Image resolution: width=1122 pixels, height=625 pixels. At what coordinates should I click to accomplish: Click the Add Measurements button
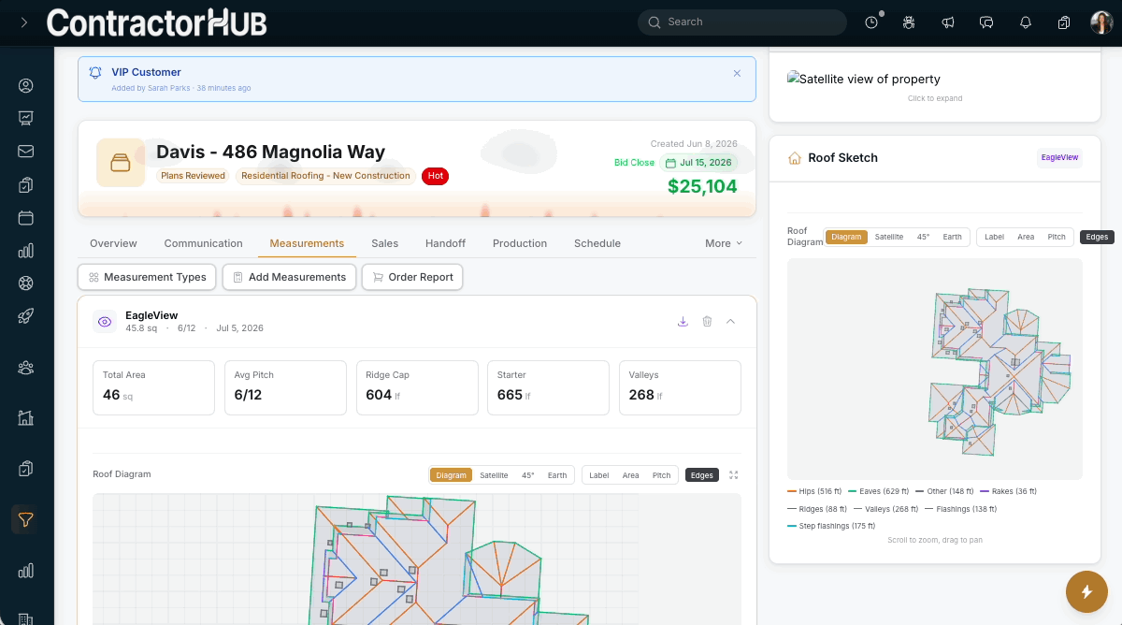point(289,277)
